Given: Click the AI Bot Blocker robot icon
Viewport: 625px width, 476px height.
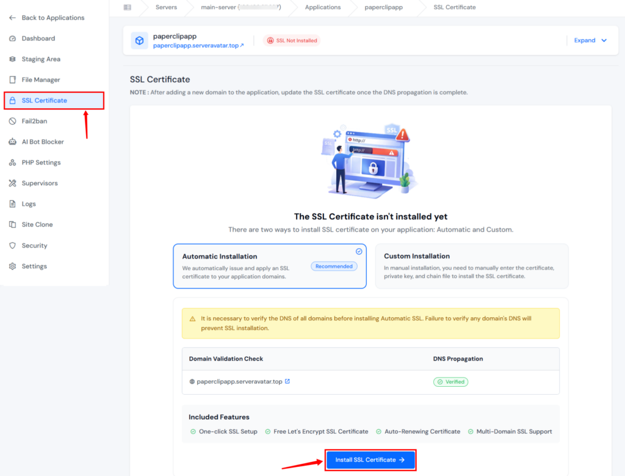Looking at the screenshot, I should pos(13,142).
